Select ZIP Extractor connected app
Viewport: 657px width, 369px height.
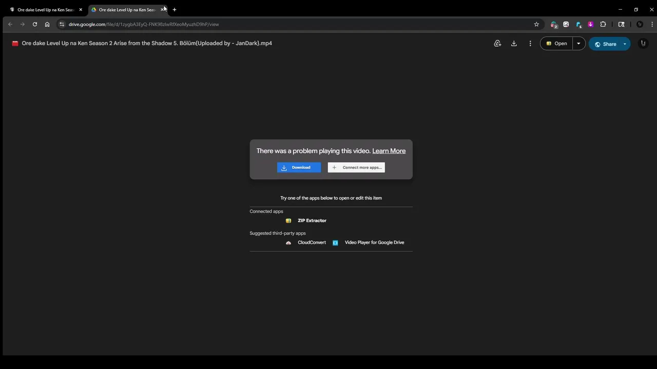coord(312,221)
